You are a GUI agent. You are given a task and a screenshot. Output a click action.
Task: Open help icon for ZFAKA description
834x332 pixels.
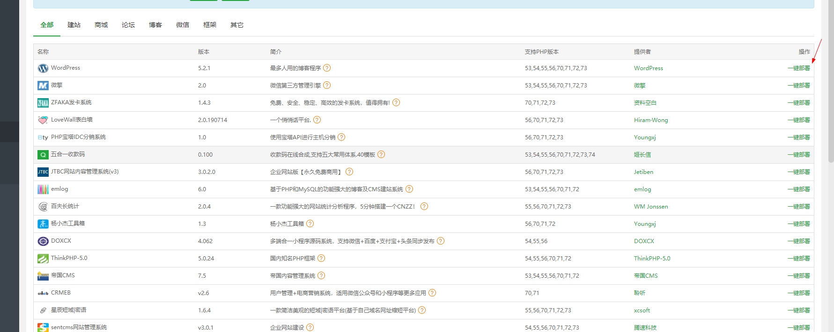point(396,103)
